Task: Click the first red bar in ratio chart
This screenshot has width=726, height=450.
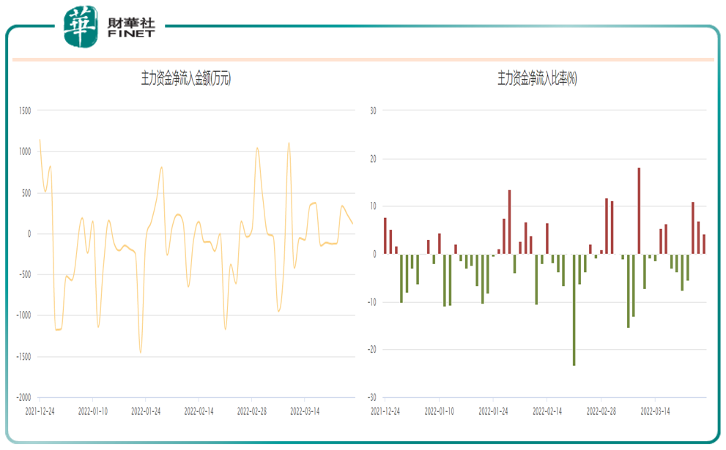Action: pyautogui.click(x=385, y=236)
